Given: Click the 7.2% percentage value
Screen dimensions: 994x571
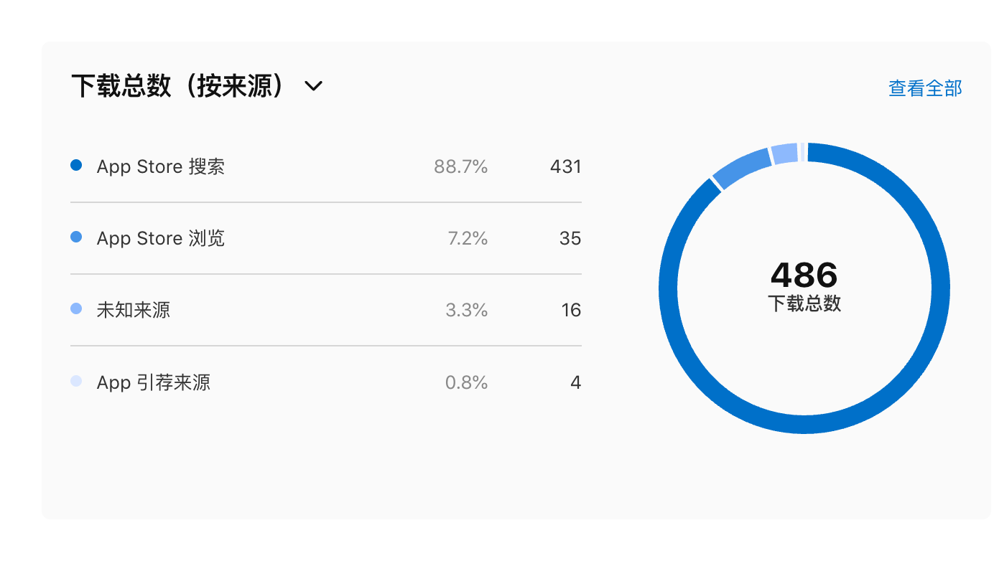Looking at the screenshot, I should pos(468,238).
